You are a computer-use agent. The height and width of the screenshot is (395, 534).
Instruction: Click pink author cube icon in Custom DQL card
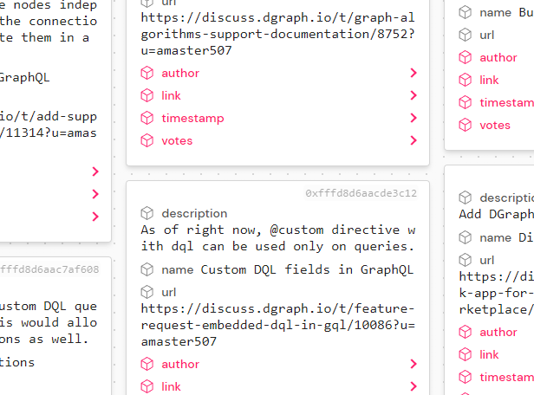point(147,364)
